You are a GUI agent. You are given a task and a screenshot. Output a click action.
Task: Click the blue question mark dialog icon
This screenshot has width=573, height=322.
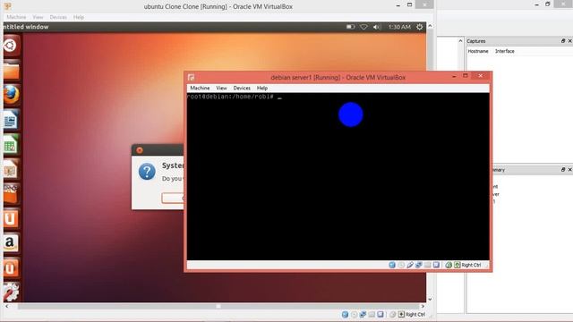(x=147, y=172)
